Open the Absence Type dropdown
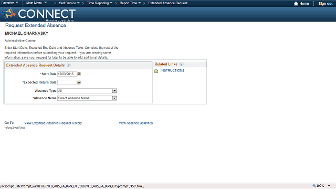Image resolution: width=336 pixels, height=189 pixels. pyautogui.click(x=114, y=91)
